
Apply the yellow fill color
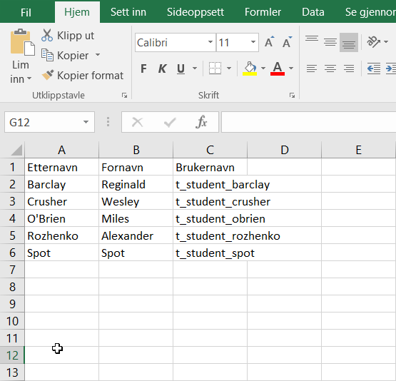tap(250, 68)
